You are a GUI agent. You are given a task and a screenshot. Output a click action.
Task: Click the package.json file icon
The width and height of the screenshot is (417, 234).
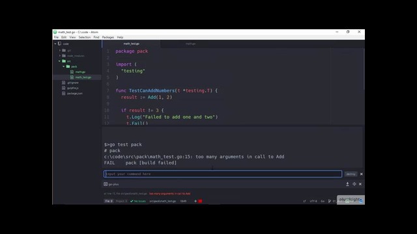point(64,94)
